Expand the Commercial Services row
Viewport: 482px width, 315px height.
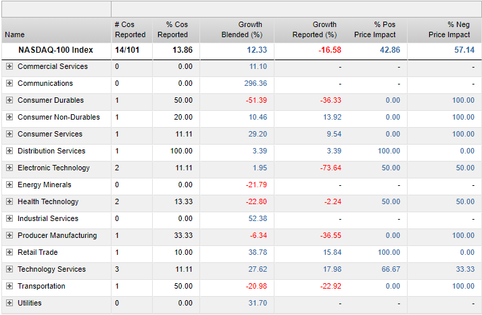coord(9,66)
